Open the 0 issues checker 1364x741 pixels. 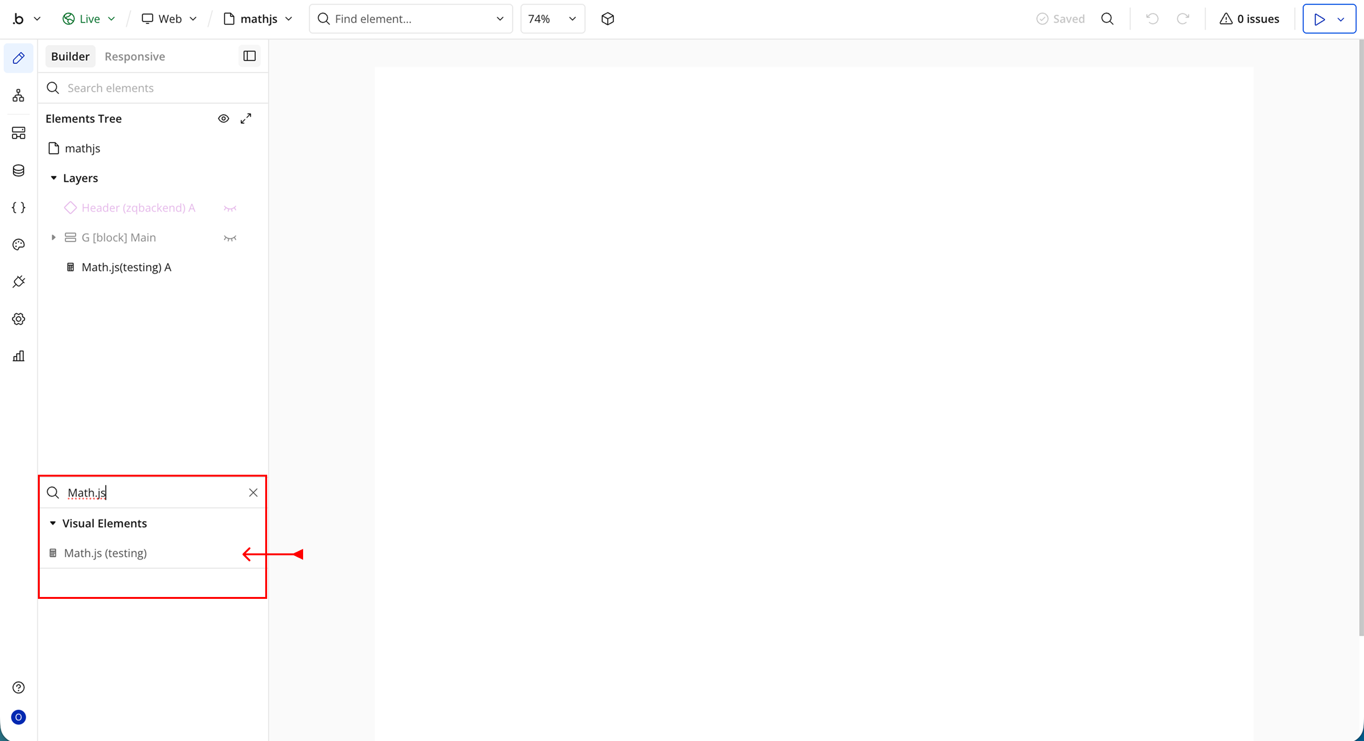click(1250, 19)
